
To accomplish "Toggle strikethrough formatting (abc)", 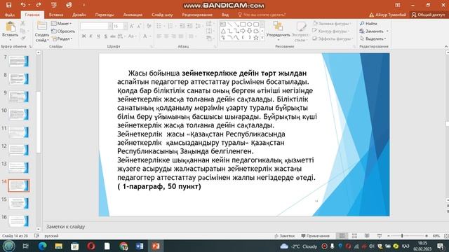I will click(x=112, y=36).
